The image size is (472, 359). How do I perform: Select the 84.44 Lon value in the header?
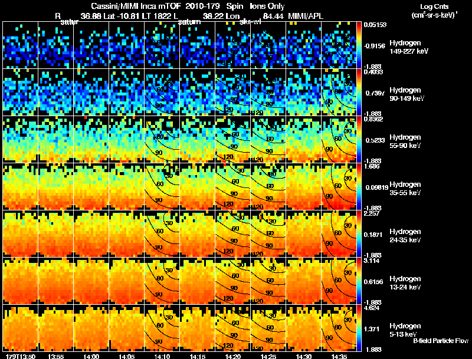click(273, 16)
